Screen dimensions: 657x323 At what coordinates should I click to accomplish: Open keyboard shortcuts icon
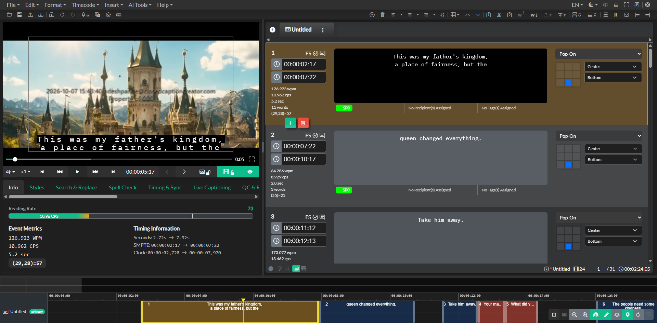tap(119, 15)
